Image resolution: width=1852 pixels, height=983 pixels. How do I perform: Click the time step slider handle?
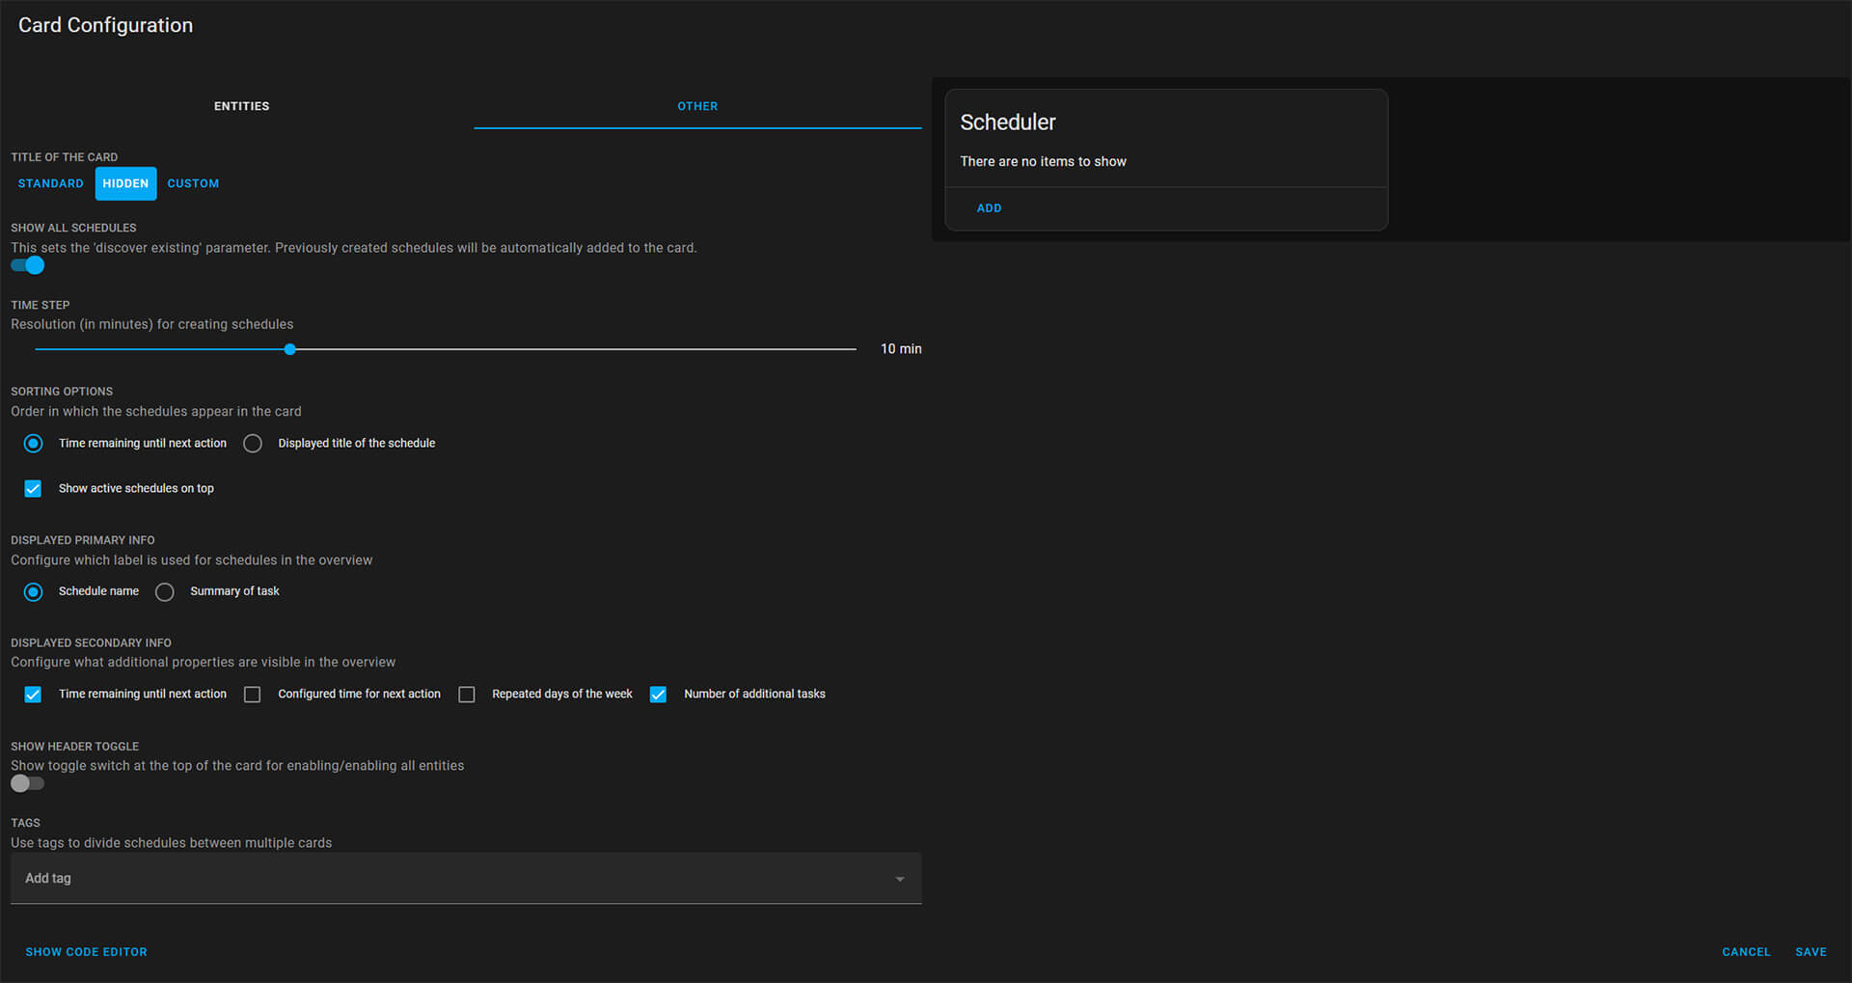(x=289, y=349)
